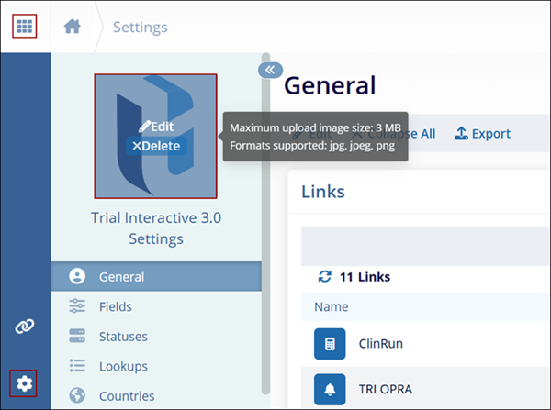Viewport: 551px width, 410px height.
Task: Export the general settings
Action: tap(482, 134)
